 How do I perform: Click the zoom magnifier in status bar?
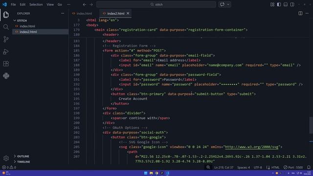(x=208, y=167)
